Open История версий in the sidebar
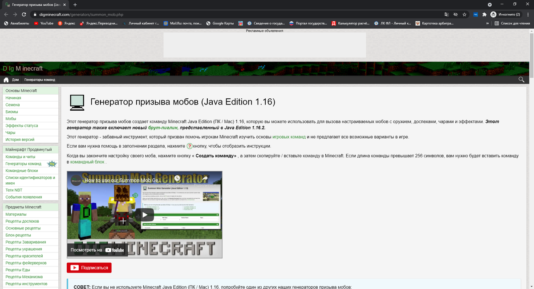The image size is (534, 289). coord(20,140)
